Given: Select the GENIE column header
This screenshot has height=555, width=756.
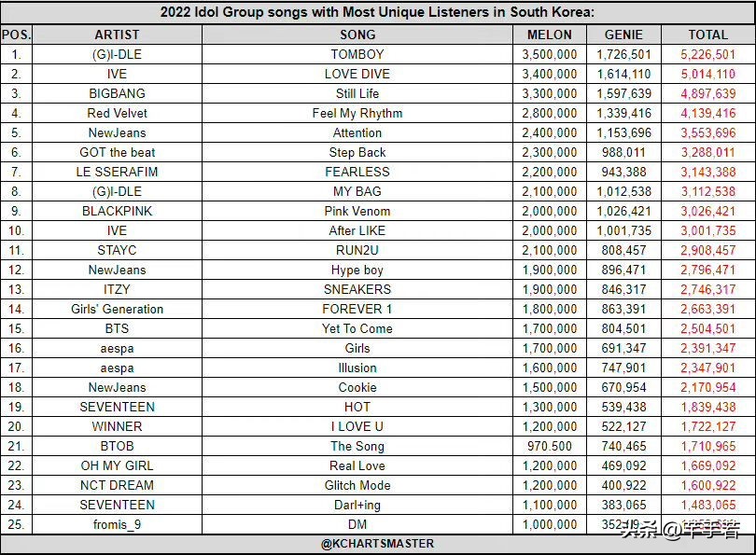Looking at the screenshot, I should pyautogui.click(x=623, y=35).
